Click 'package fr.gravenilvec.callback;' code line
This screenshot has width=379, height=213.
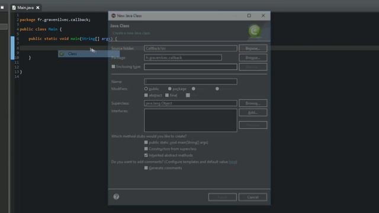55,20
